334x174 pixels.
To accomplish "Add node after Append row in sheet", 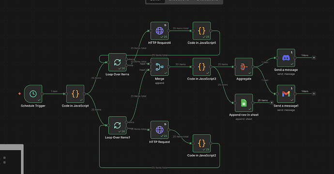I will (x=272, y=103).
